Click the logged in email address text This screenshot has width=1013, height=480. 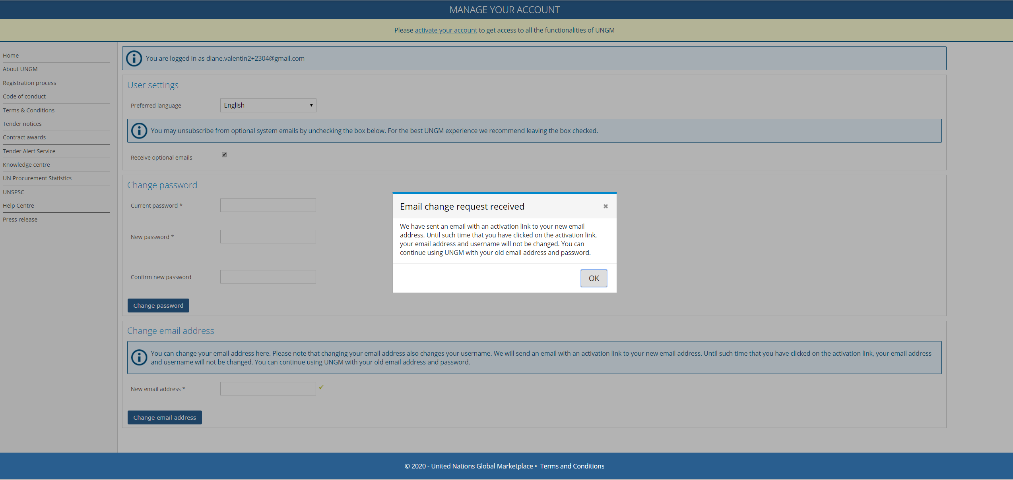255,58
